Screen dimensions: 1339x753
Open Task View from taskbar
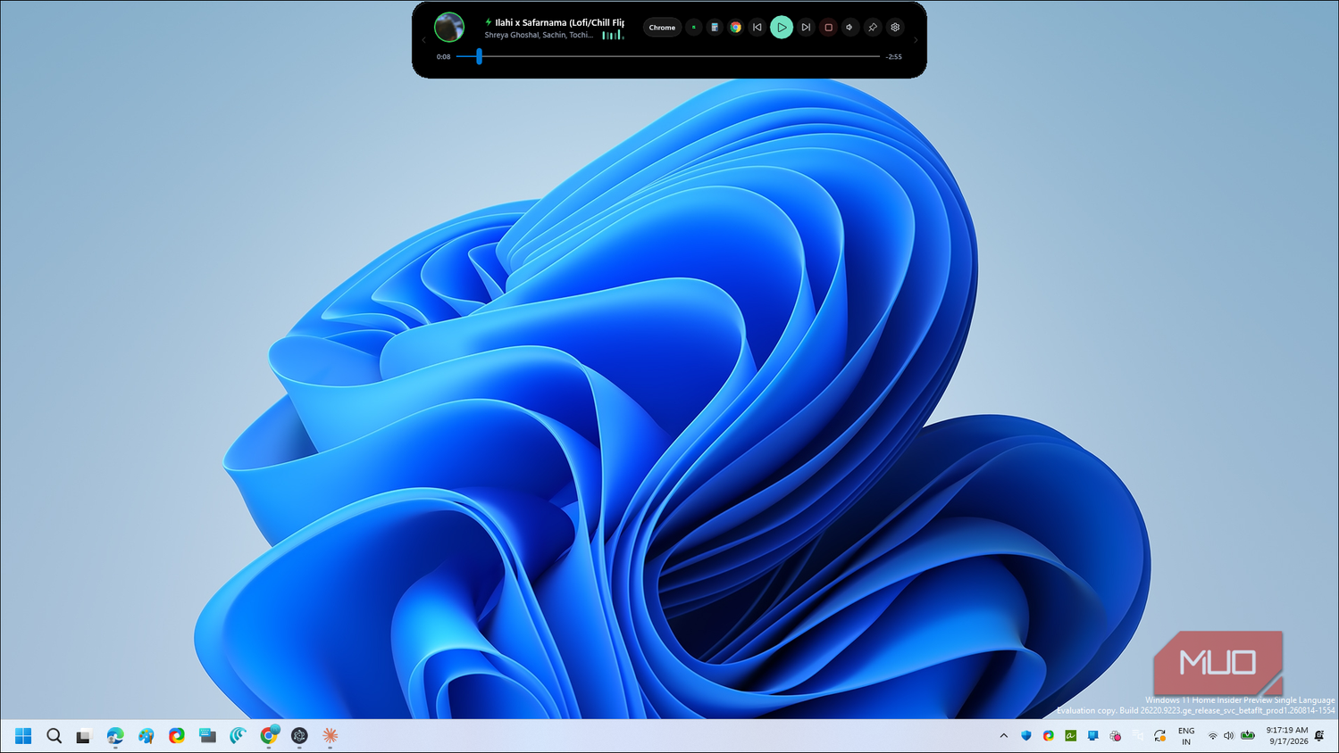[83, 736]
